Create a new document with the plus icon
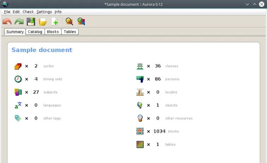Viewport: 267px width, 163px height. click(55, 22)
